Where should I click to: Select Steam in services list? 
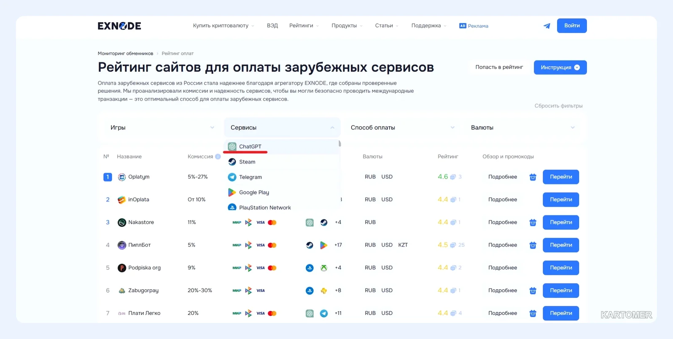pyautogui.click(x=282, y=162)
